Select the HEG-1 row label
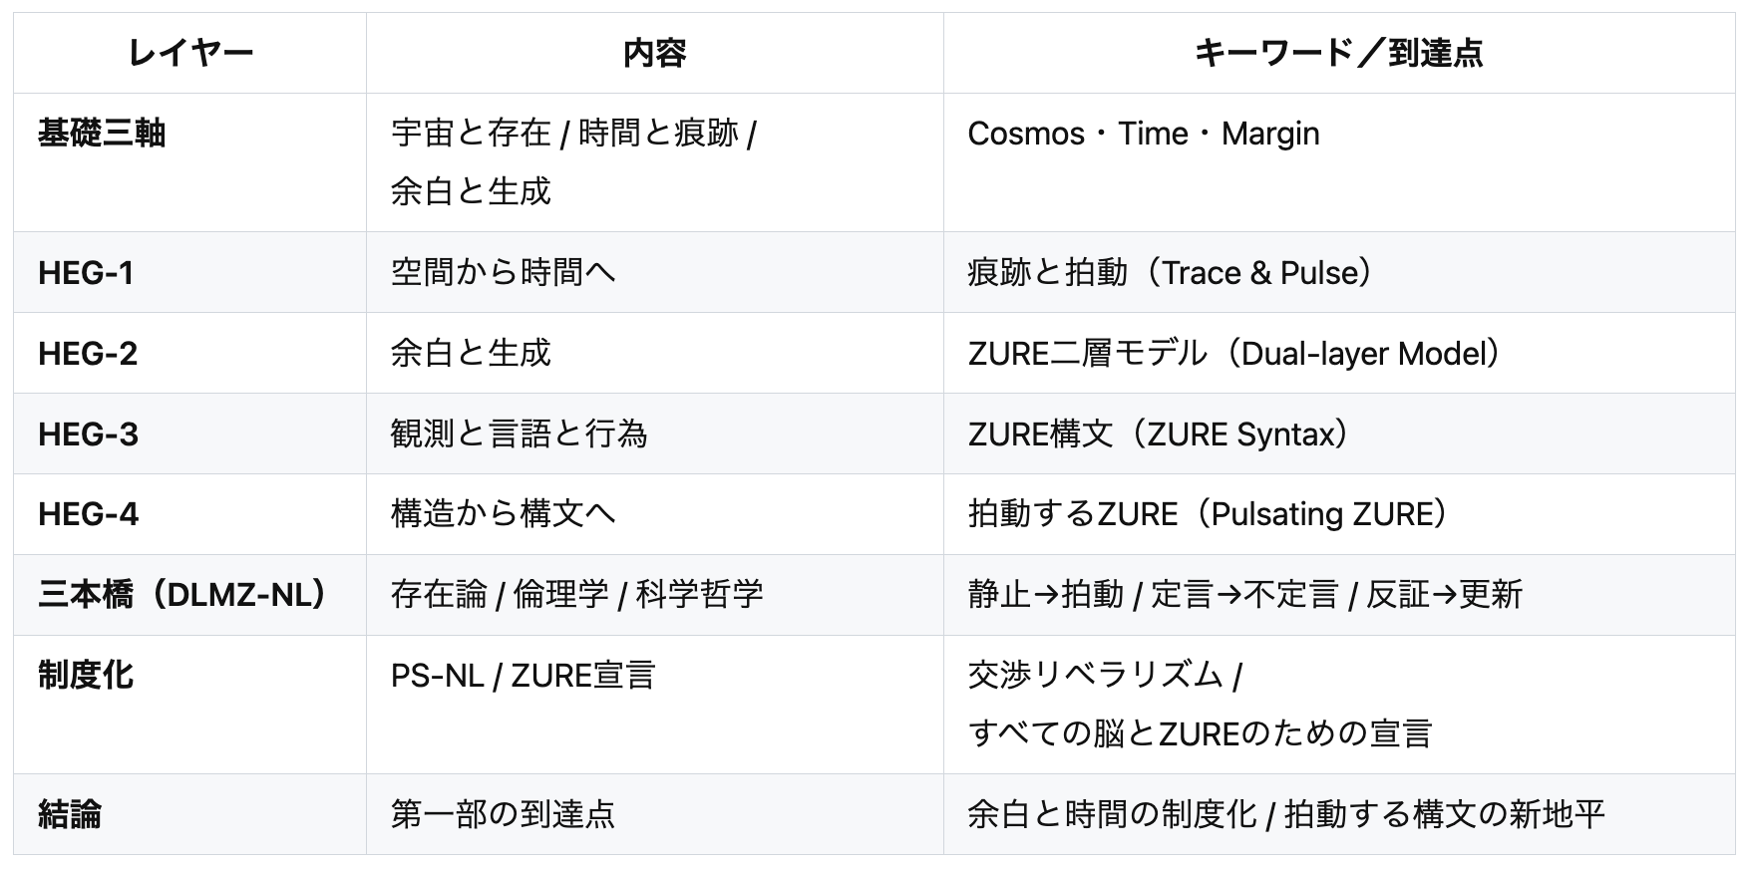The height and width of the screenshot is (869, 1751). tap(86, 273)
